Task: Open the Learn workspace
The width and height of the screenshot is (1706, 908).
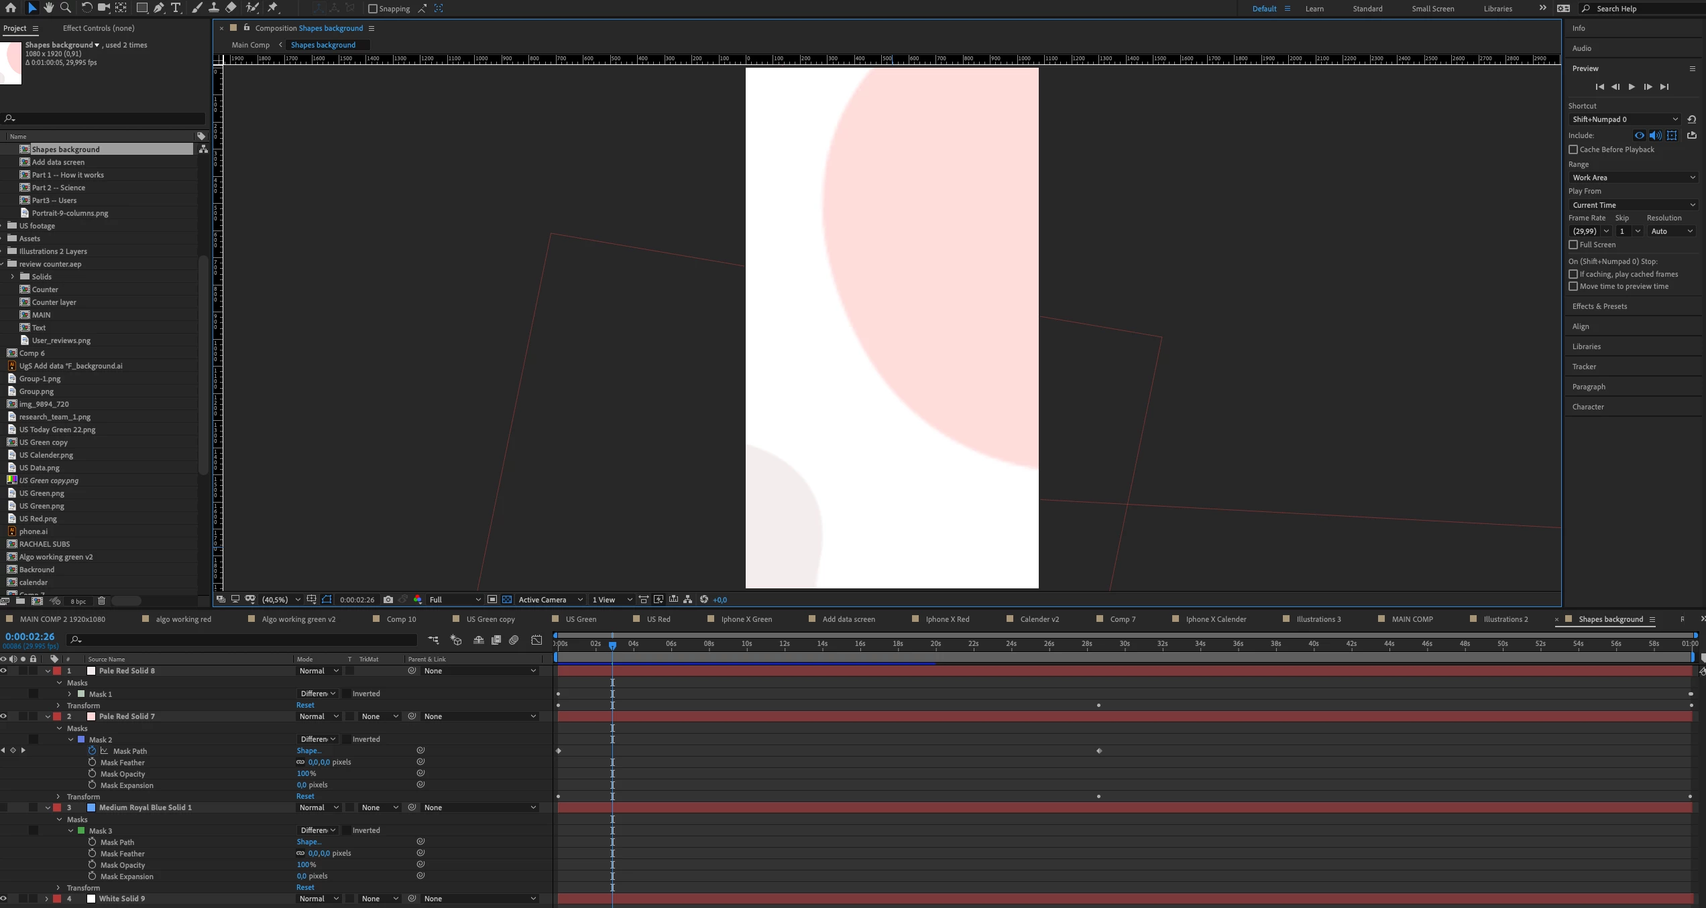Action: click(x=1314, y=9)
